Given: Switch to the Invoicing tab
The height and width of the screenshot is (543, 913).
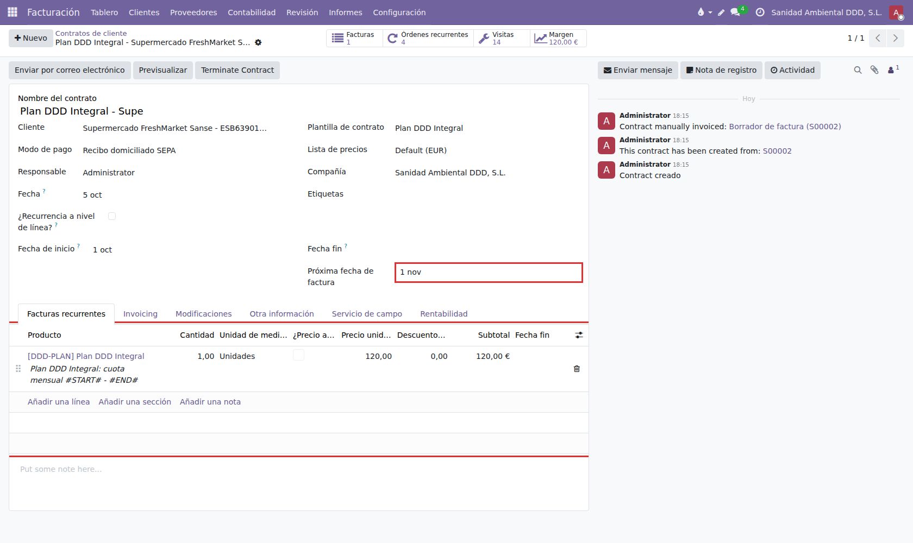Looking at the screenshot, I should click(x=140, y=314).
